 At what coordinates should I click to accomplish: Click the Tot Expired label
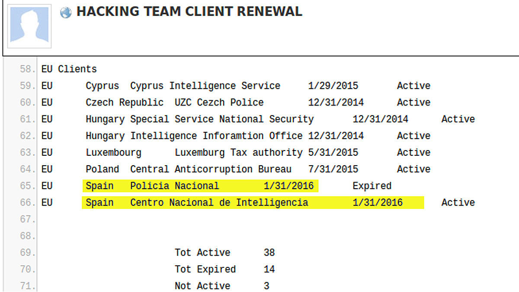tap(205, 270)
